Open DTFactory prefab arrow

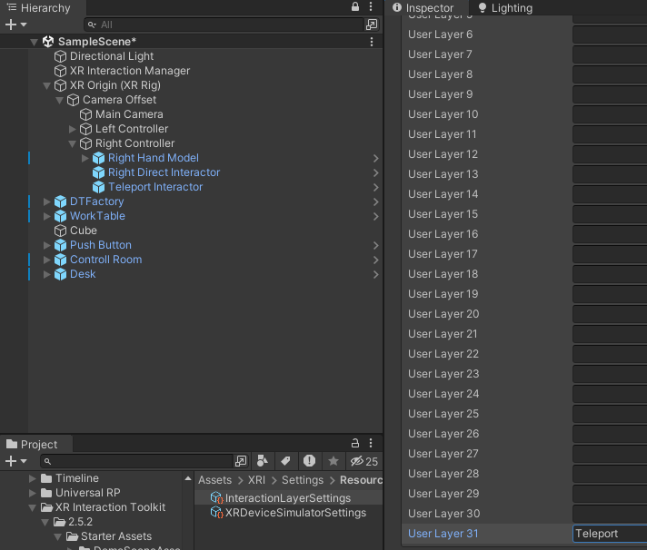click(375, 201)
